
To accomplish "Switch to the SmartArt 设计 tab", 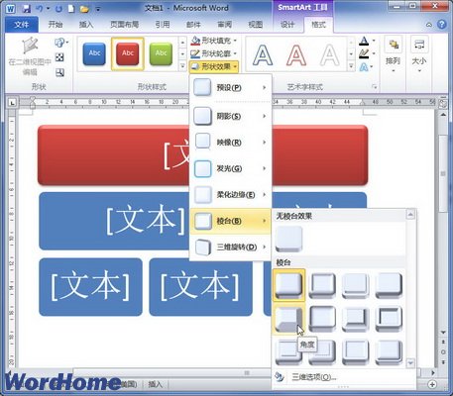I will click(287, 25).
